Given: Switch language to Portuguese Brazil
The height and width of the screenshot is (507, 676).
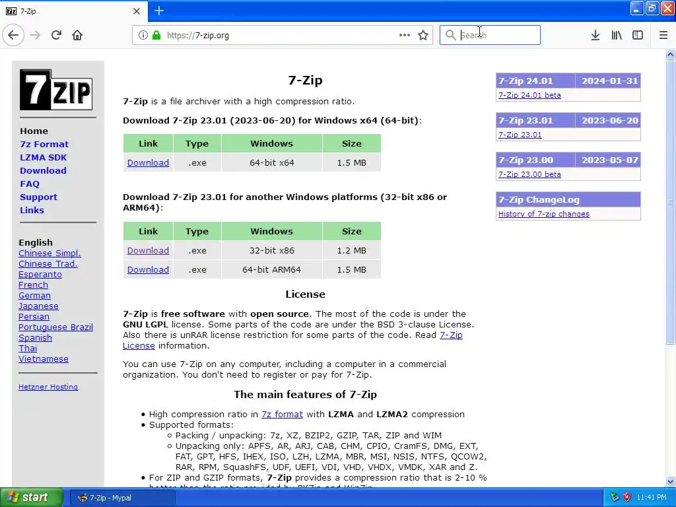Looking at the screenshot, I should pyautogui.click(x=55, y=327).
